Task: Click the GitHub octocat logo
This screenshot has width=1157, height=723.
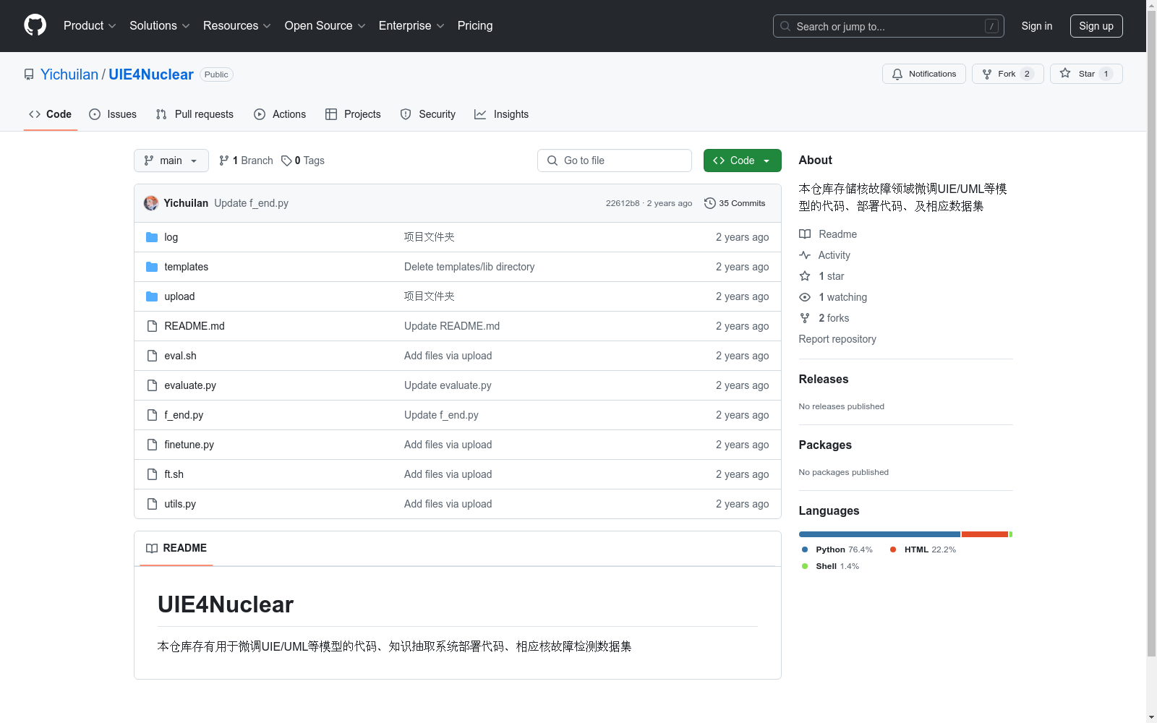Action: (35, 25)
